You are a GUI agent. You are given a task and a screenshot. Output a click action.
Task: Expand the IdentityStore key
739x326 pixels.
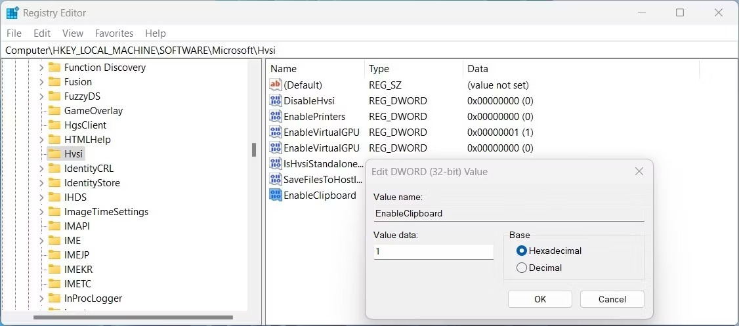coord(41,183)
